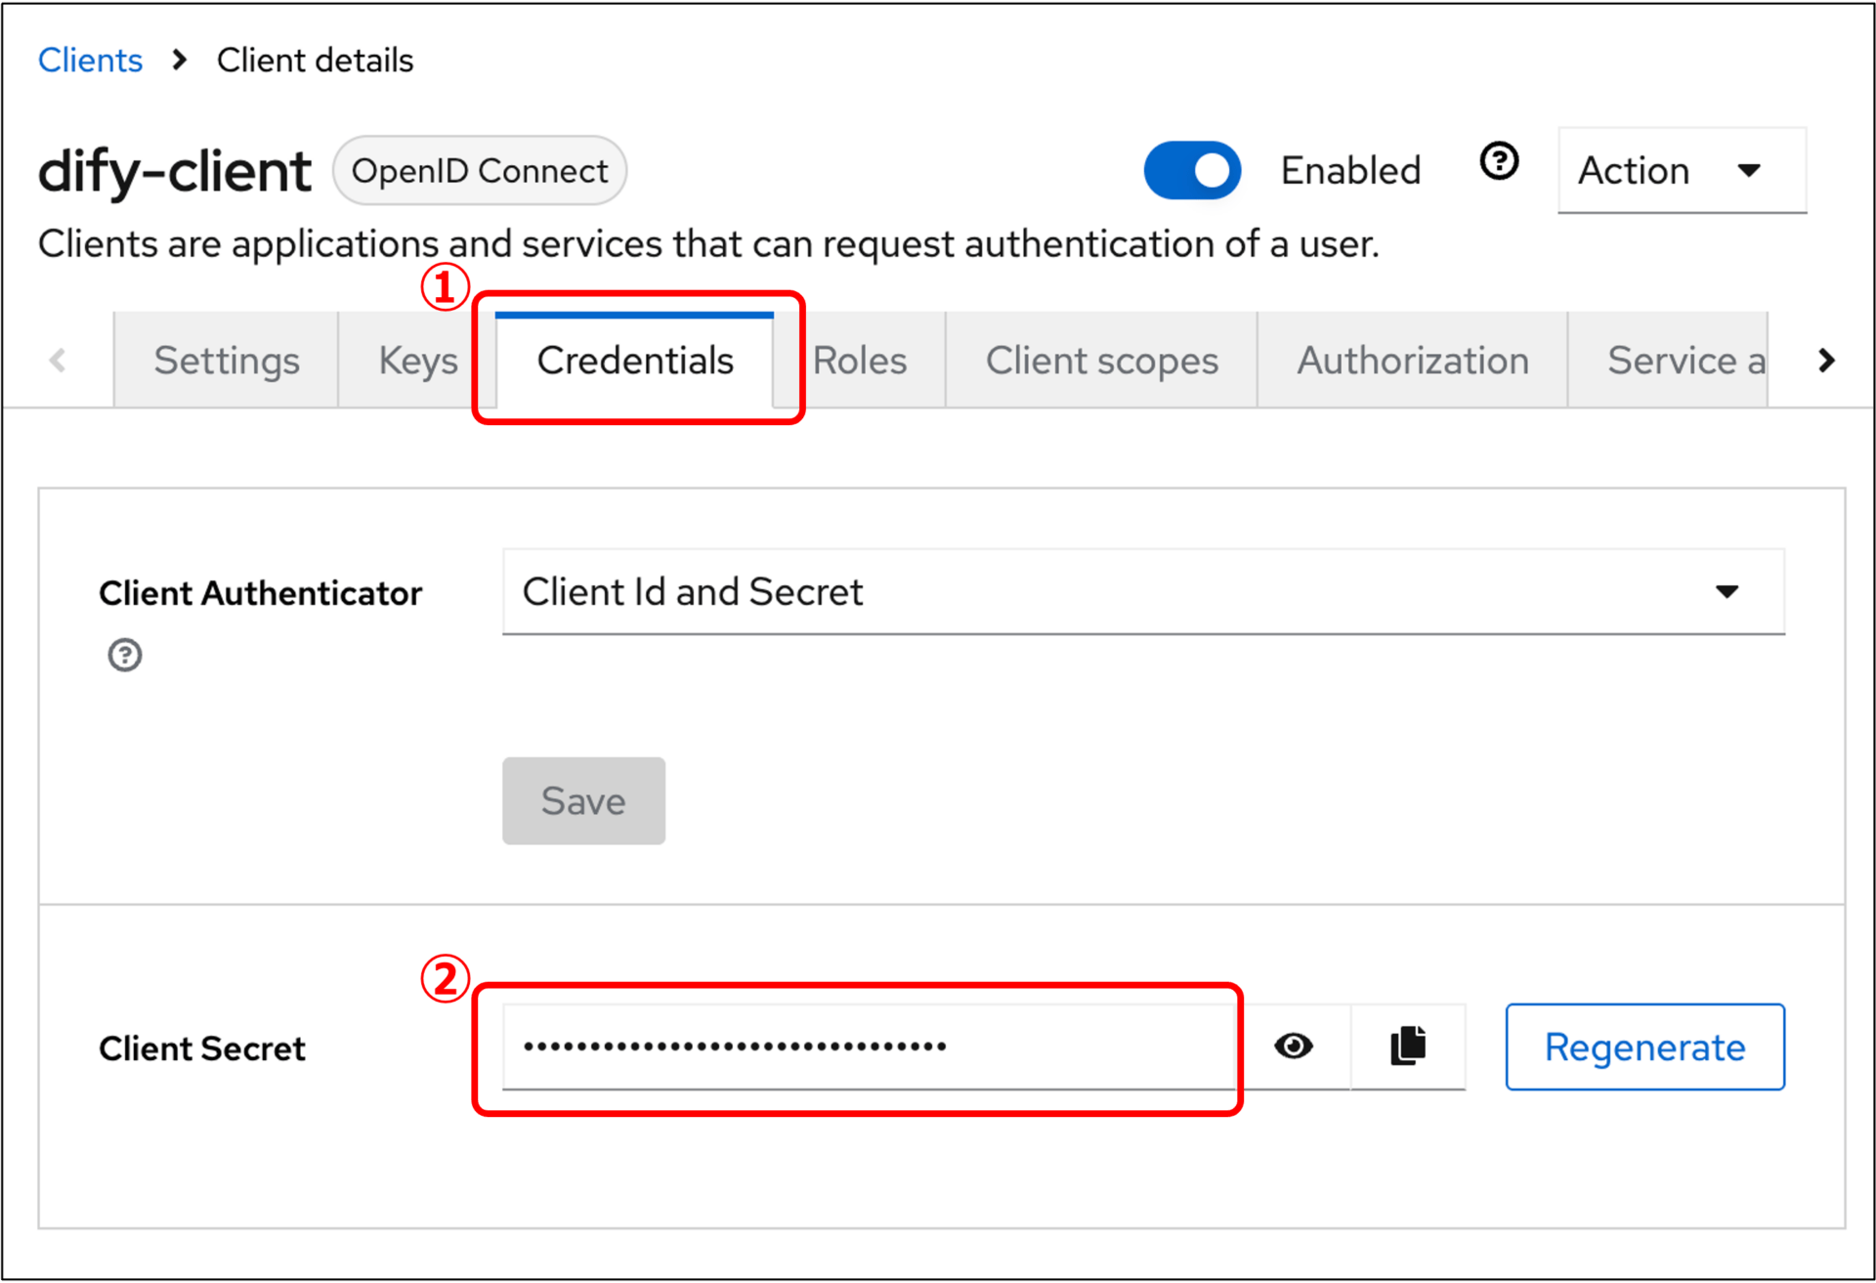Click help icon beside the Enabled toggle
This screenshot has width=1876, height=1283.
click(1499, 161)
